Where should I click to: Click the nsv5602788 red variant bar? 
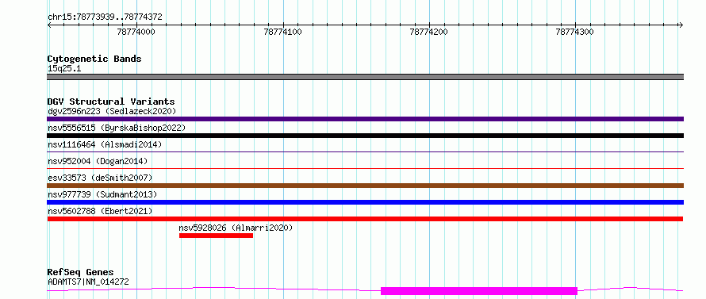[x=365, y=219]
